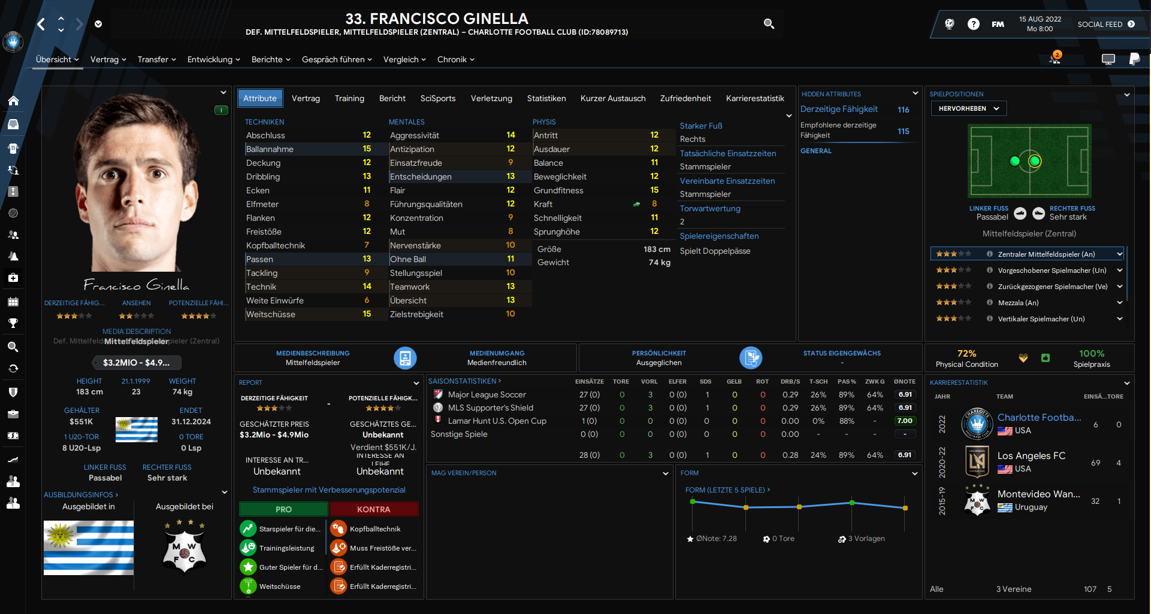Open the training cone icon in the sidebar
The height and width of the screenshot is (614, 1151).
(13, 256)
